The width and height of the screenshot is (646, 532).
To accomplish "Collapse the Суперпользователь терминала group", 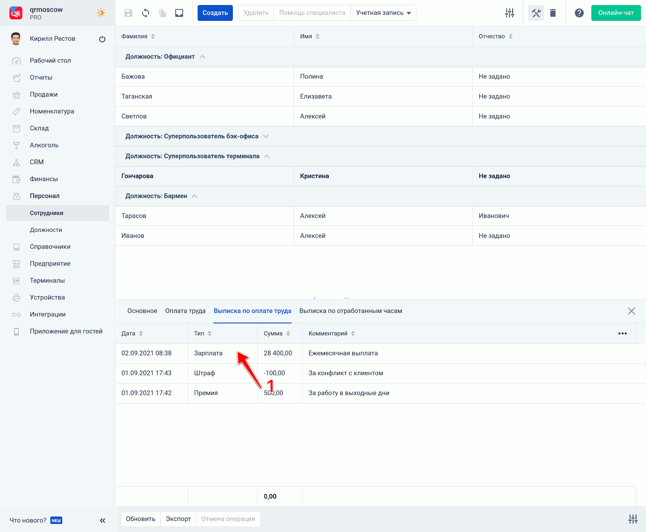I will 267,156.
